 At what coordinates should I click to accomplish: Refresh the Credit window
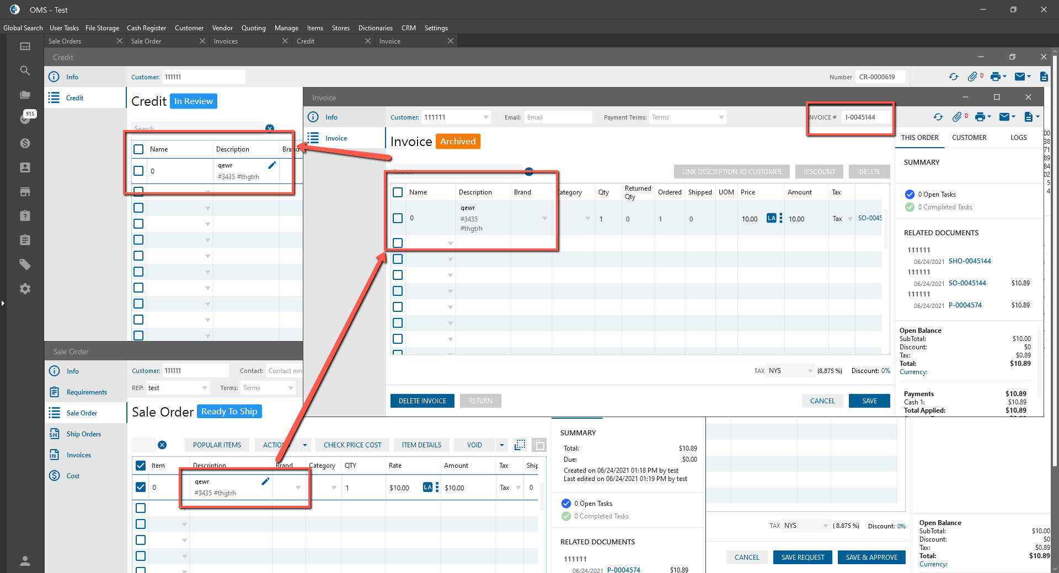coord(954,77)
